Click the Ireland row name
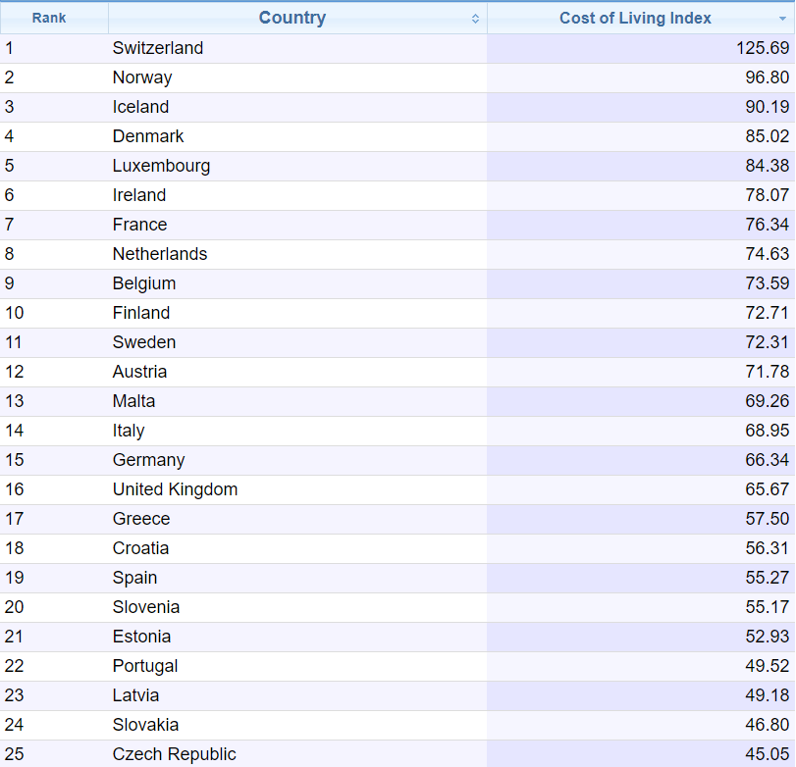796x767 pixels. [139, 195]
